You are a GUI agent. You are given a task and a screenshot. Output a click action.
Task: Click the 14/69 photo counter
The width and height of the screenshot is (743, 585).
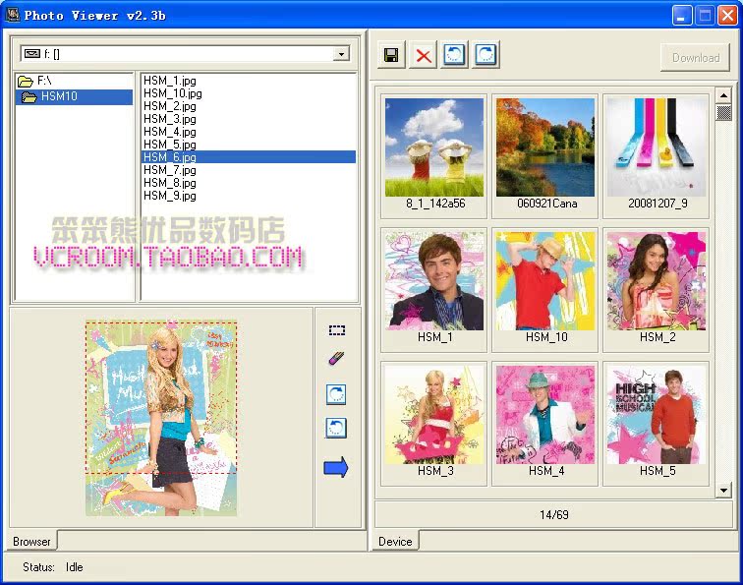tap(554, 515)
